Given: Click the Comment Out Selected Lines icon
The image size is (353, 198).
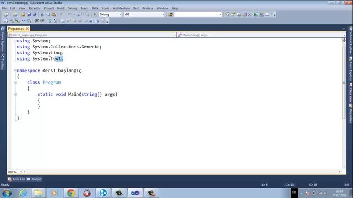Looking at the screenshot, I should coord(50,21).
